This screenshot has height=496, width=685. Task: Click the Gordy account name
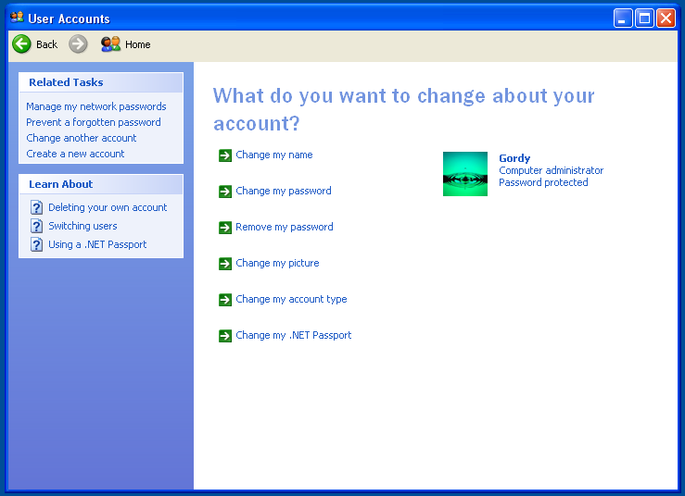[514, 158]
